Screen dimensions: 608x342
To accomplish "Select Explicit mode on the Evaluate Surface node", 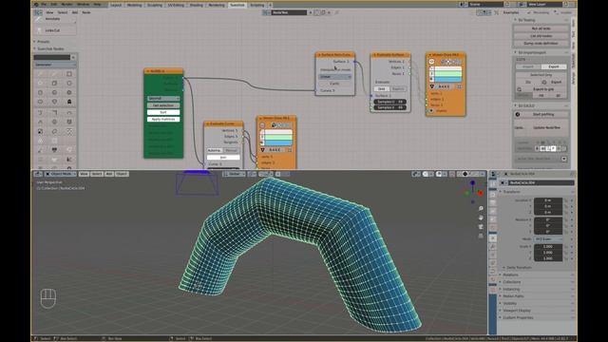I will 397,88.
